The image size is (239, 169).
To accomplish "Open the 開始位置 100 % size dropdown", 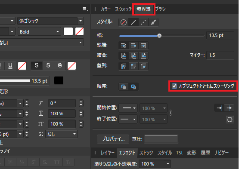I will click(153, 108).
